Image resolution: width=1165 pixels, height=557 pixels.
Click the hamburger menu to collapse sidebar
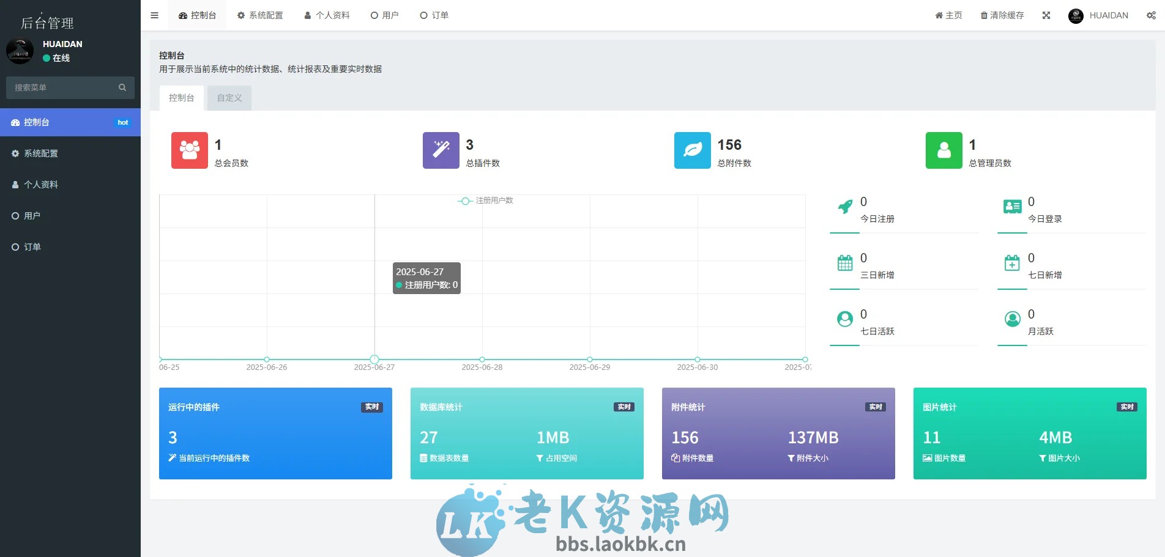coord(154,15)
